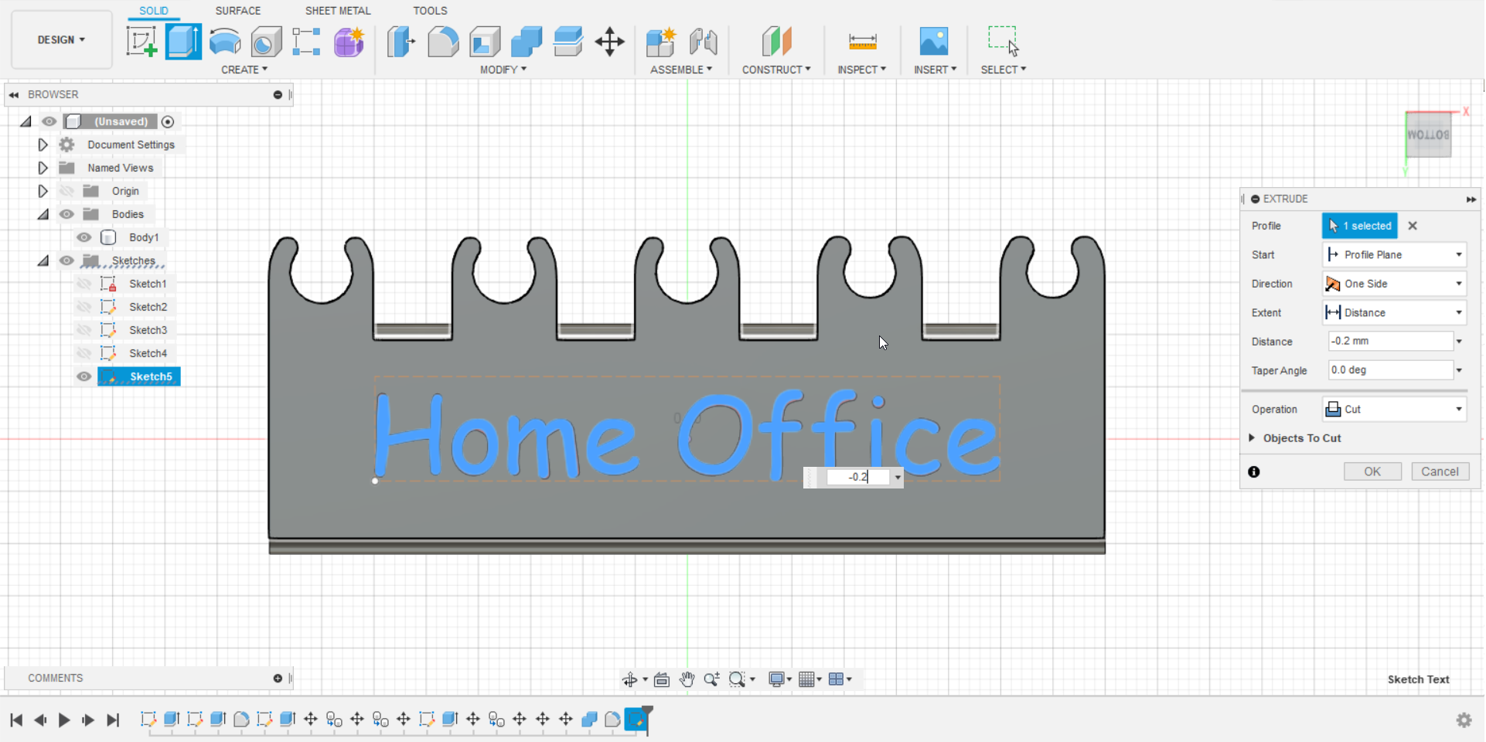Cancel the Extrude dialog
The image size is (1486, 742).
coord(1440,472)
